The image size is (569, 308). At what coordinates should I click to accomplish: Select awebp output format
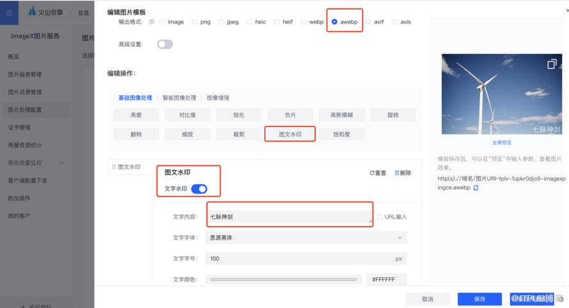(334, 22)
